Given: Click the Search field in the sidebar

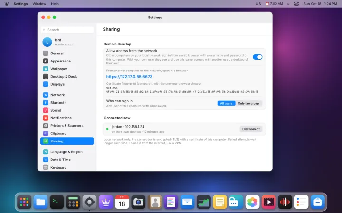Looking at the screenshot, I should [67, 30].
